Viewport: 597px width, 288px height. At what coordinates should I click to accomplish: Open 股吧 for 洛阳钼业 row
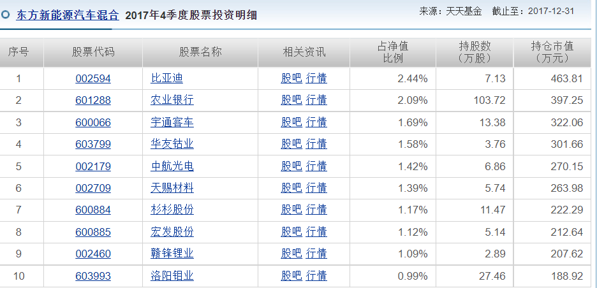click(291, 275)
